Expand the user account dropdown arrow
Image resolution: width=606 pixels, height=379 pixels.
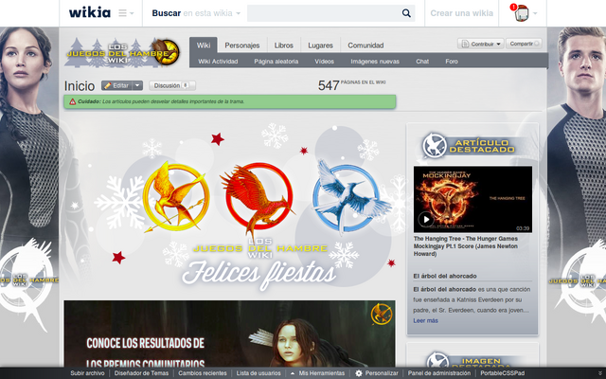[535, 13]
